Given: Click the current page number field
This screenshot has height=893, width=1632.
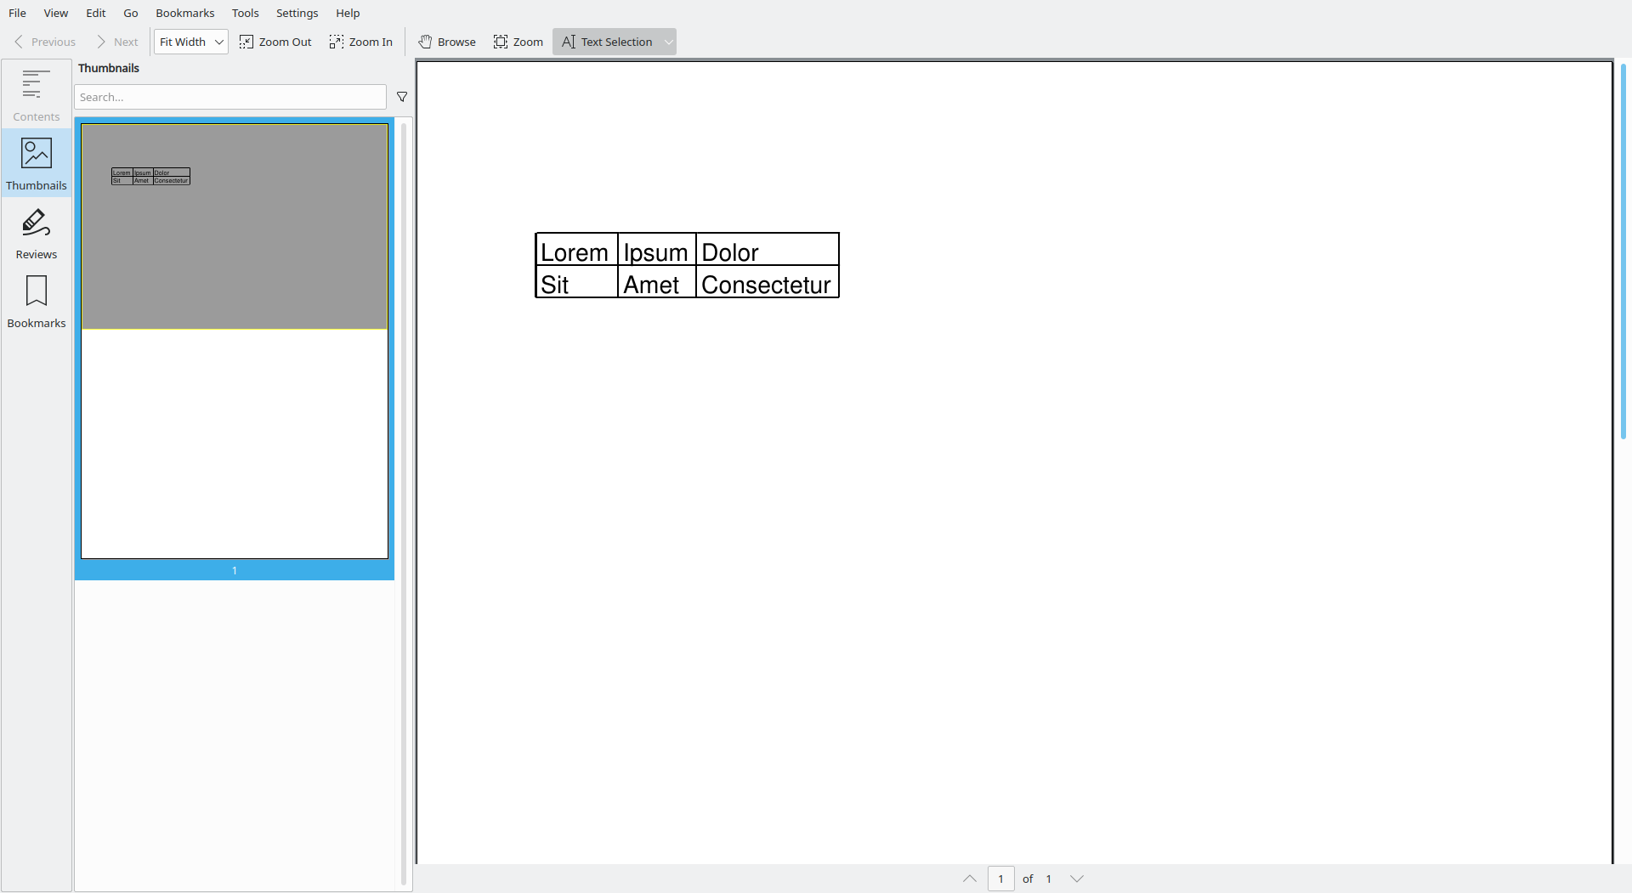Looking at the screenshot, I should tap(1001, 879).
